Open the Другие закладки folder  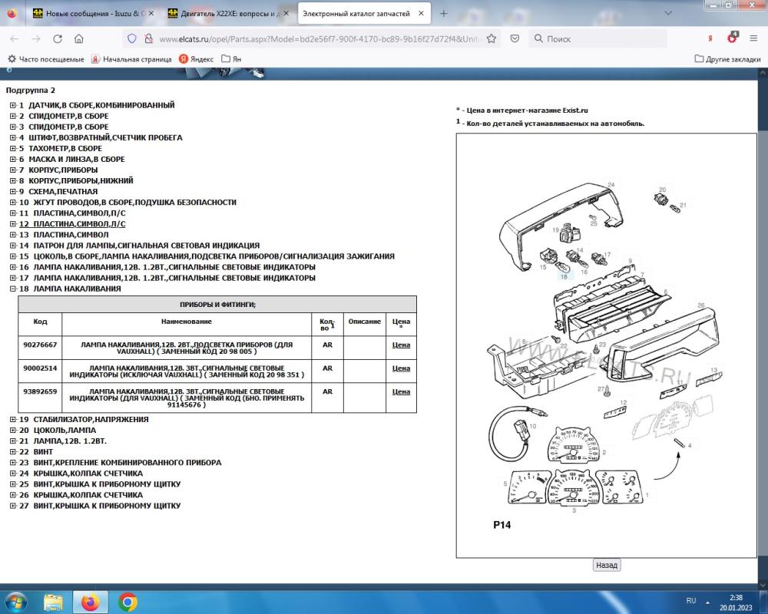(728, 59)
